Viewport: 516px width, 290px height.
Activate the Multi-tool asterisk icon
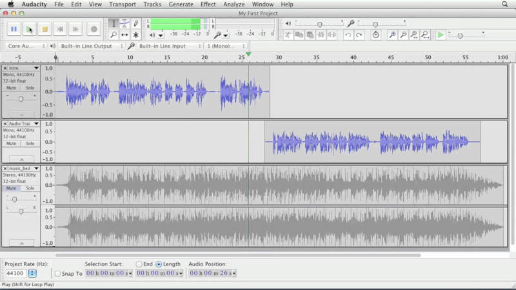(136, 35)
